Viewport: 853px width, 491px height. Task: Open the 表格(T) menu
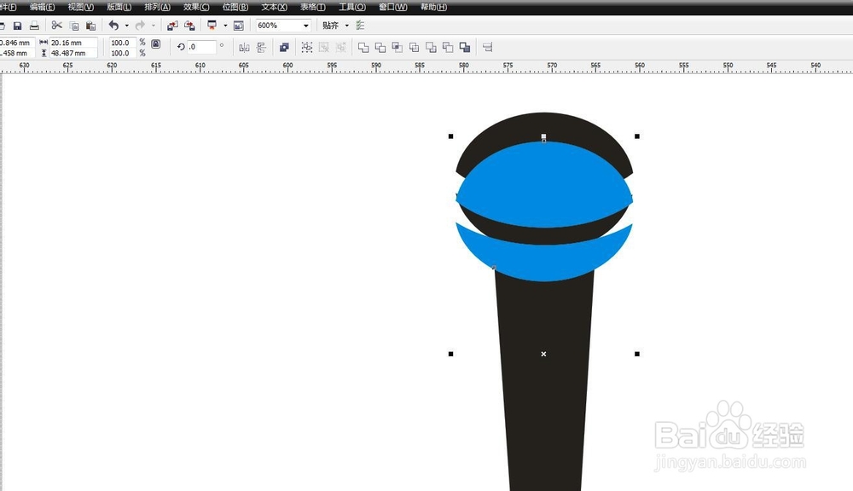(x=313, y=7)
